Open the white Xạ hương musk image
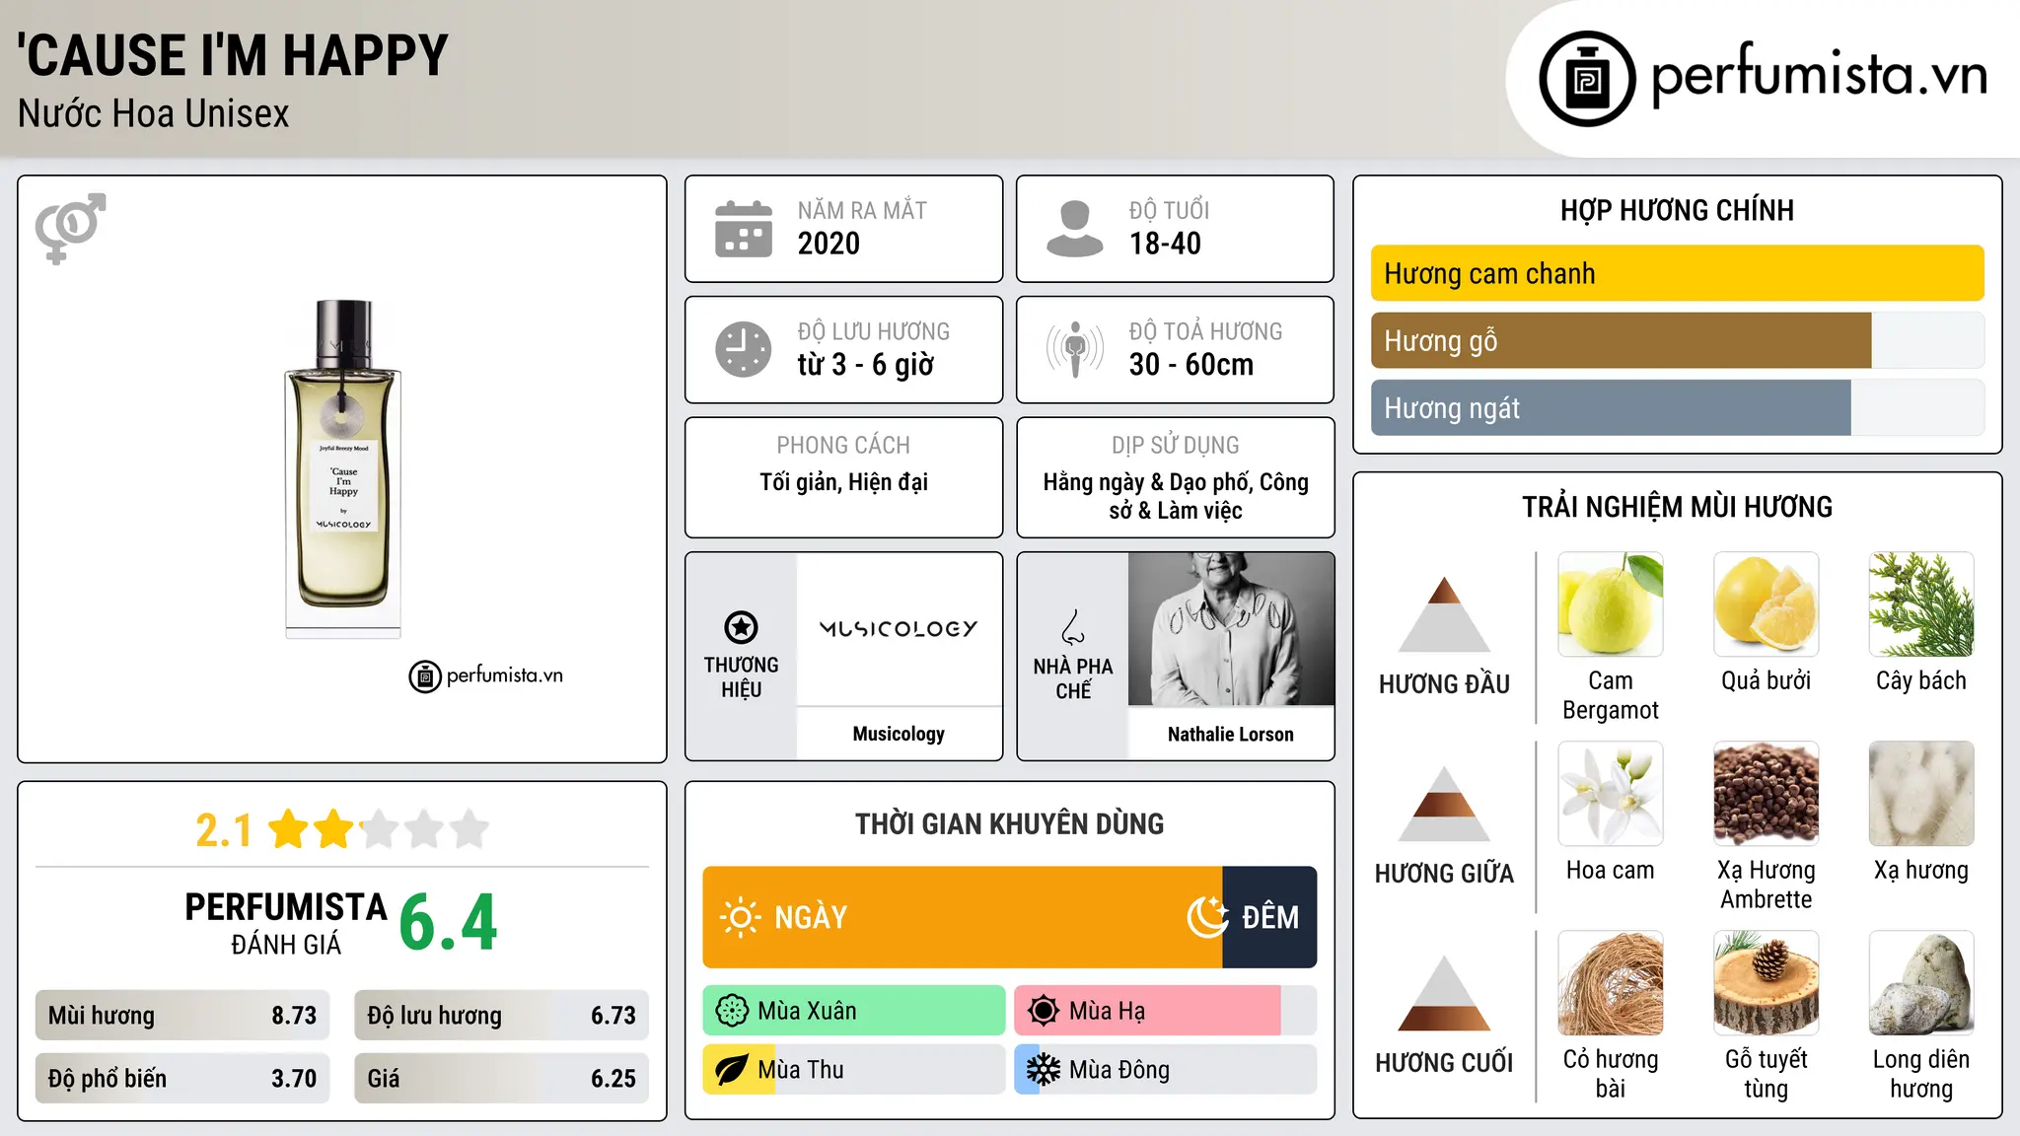Image resolution: width=2020 pixels, height=1136 pixels. click(1921, 794)
